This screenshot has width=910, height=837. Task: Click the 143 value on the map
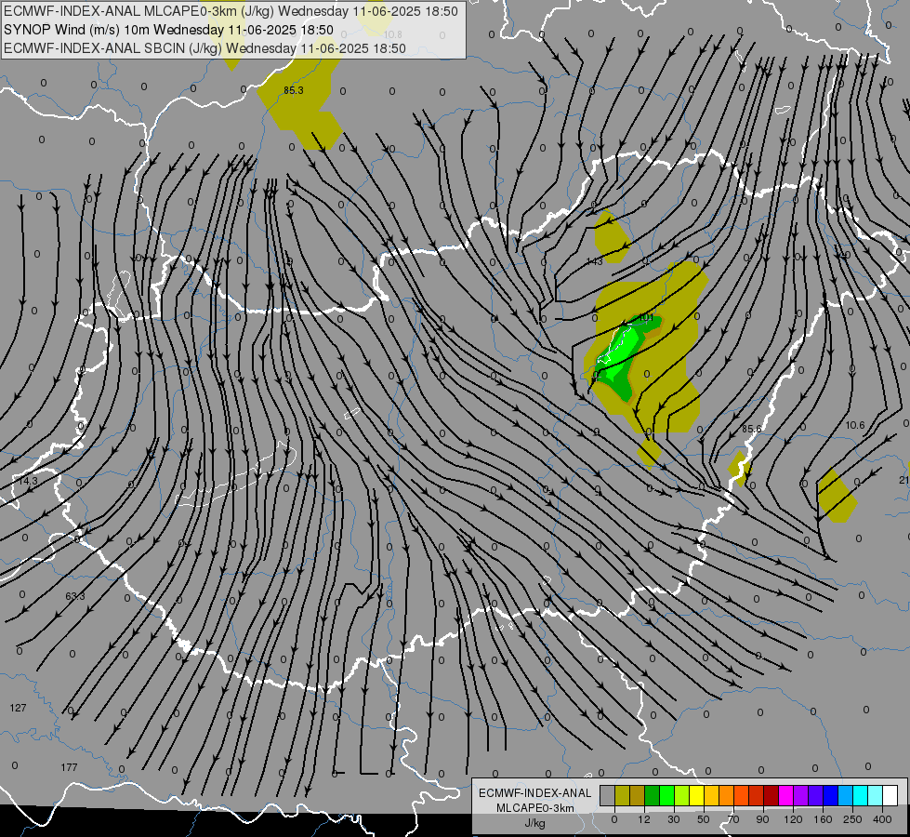coord(595,262)
